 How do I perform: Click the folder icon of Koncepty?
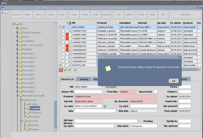(28, 116)
